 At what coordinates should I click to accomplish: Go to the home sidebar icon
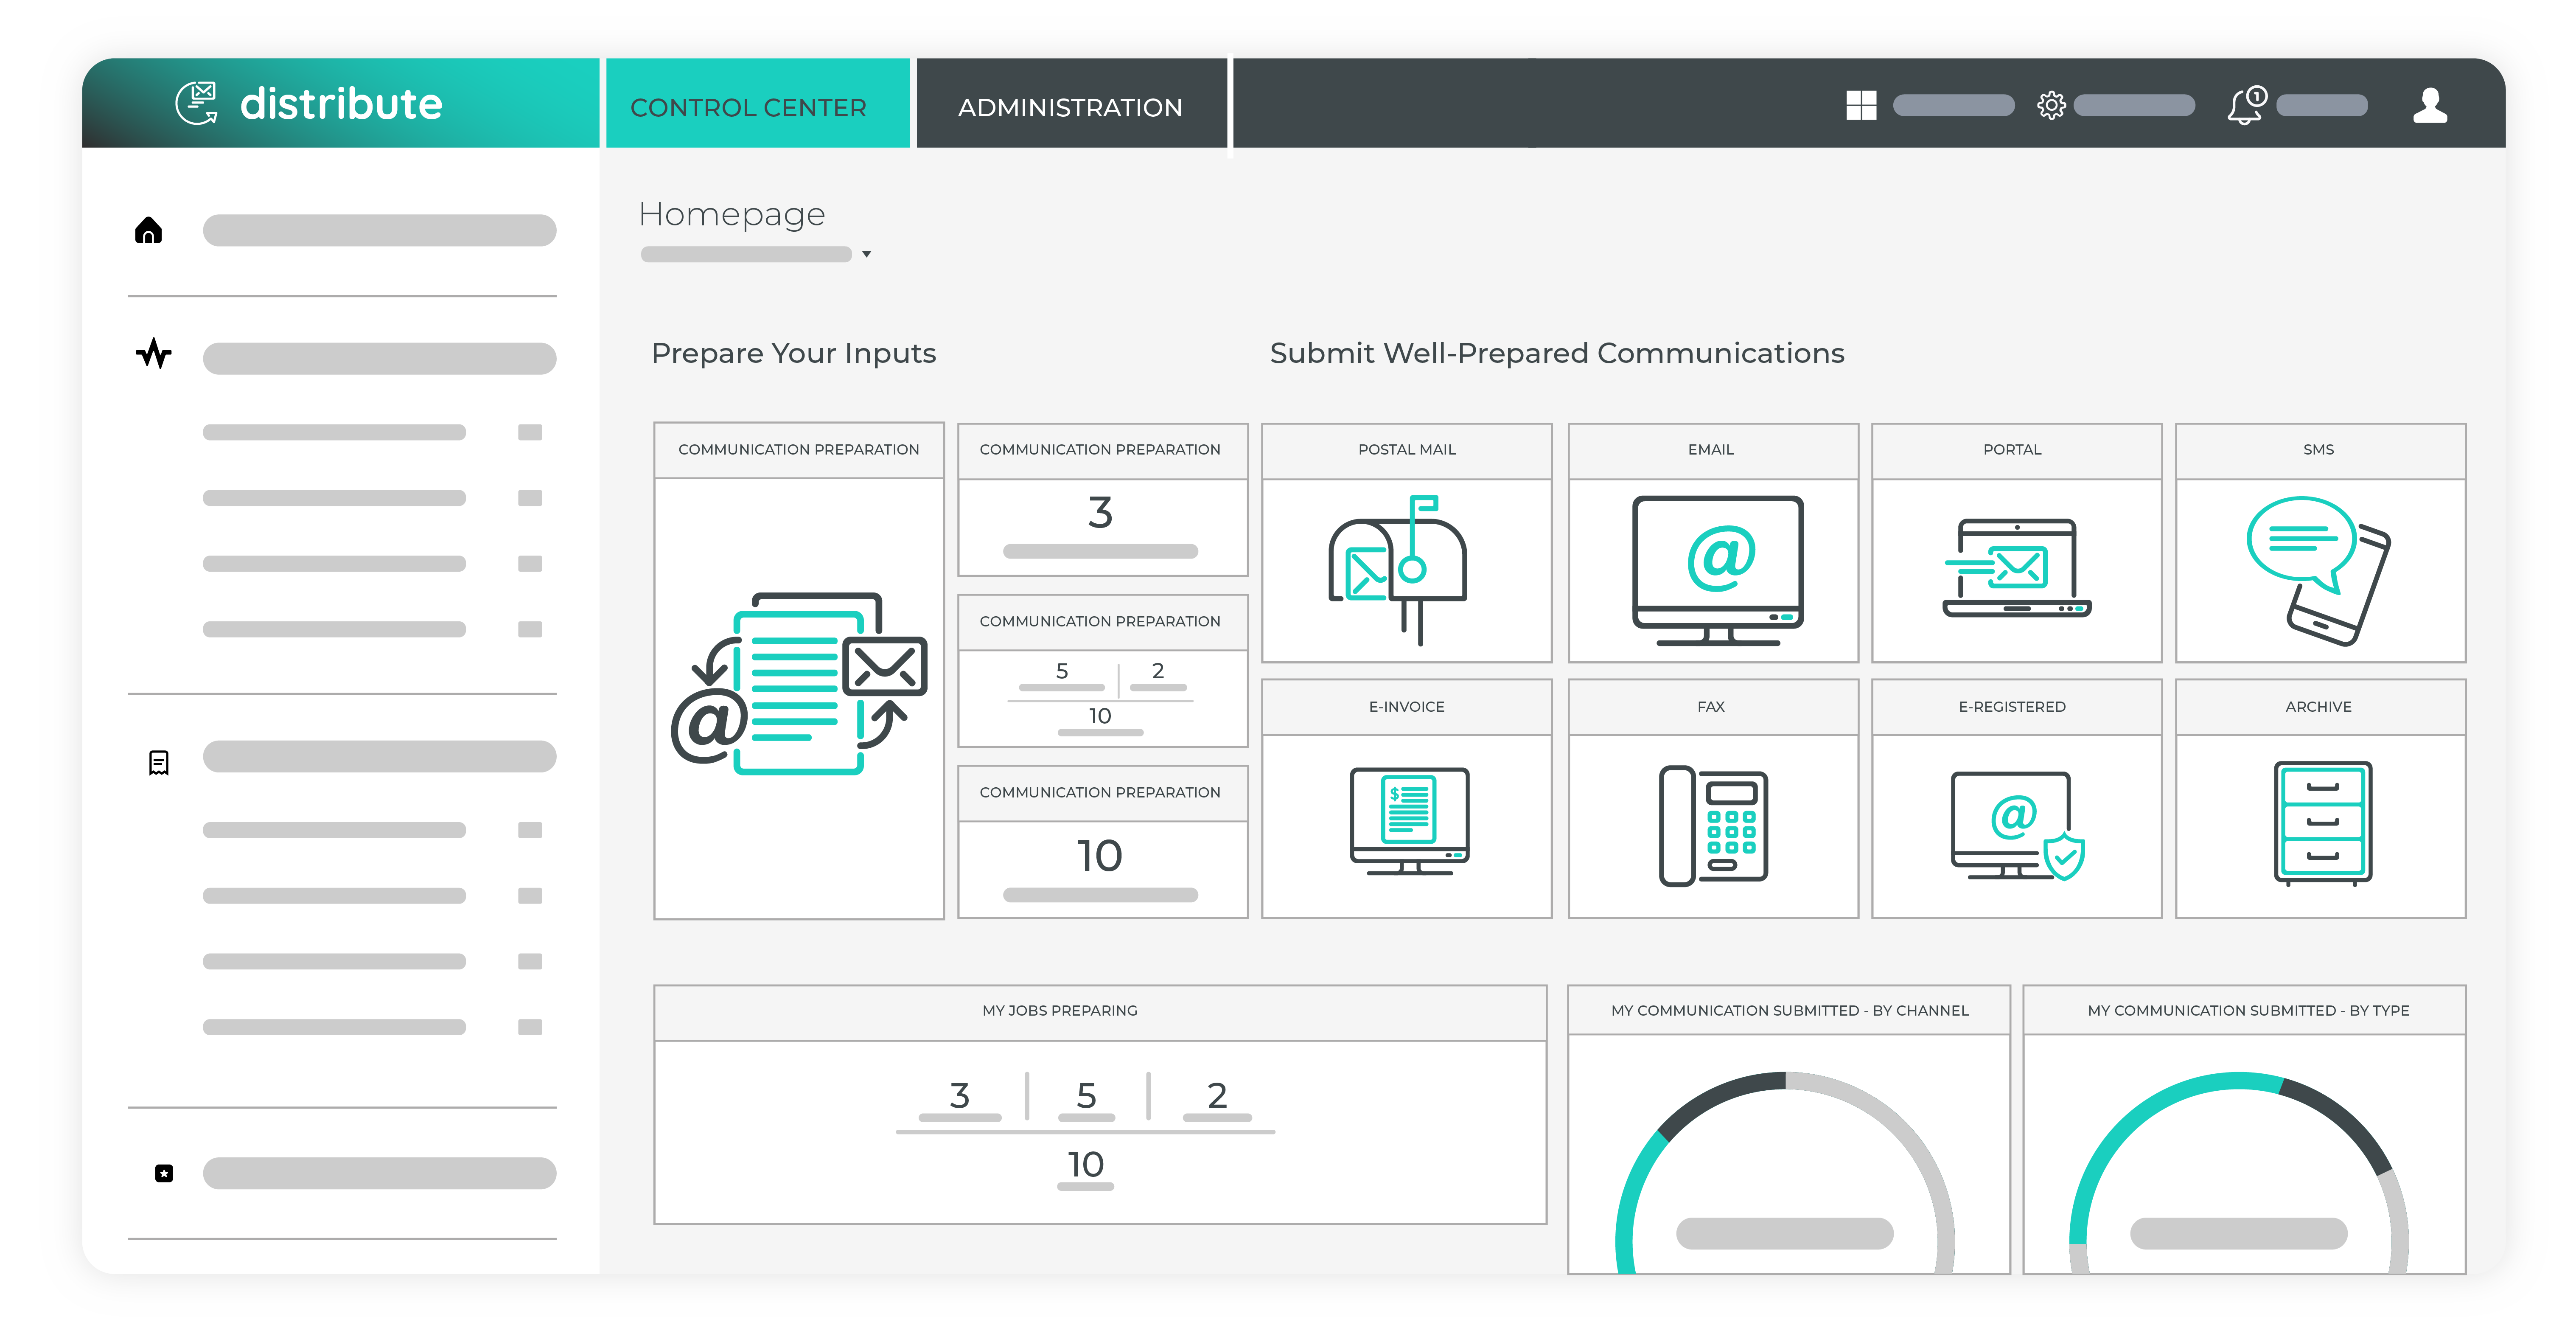click(149, 230)
